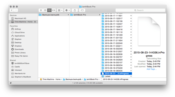The image size is (175, 97).
Task: Select backup folder 2015-08-18-073400
Action: pyautogui.click(x=116, y=68)
